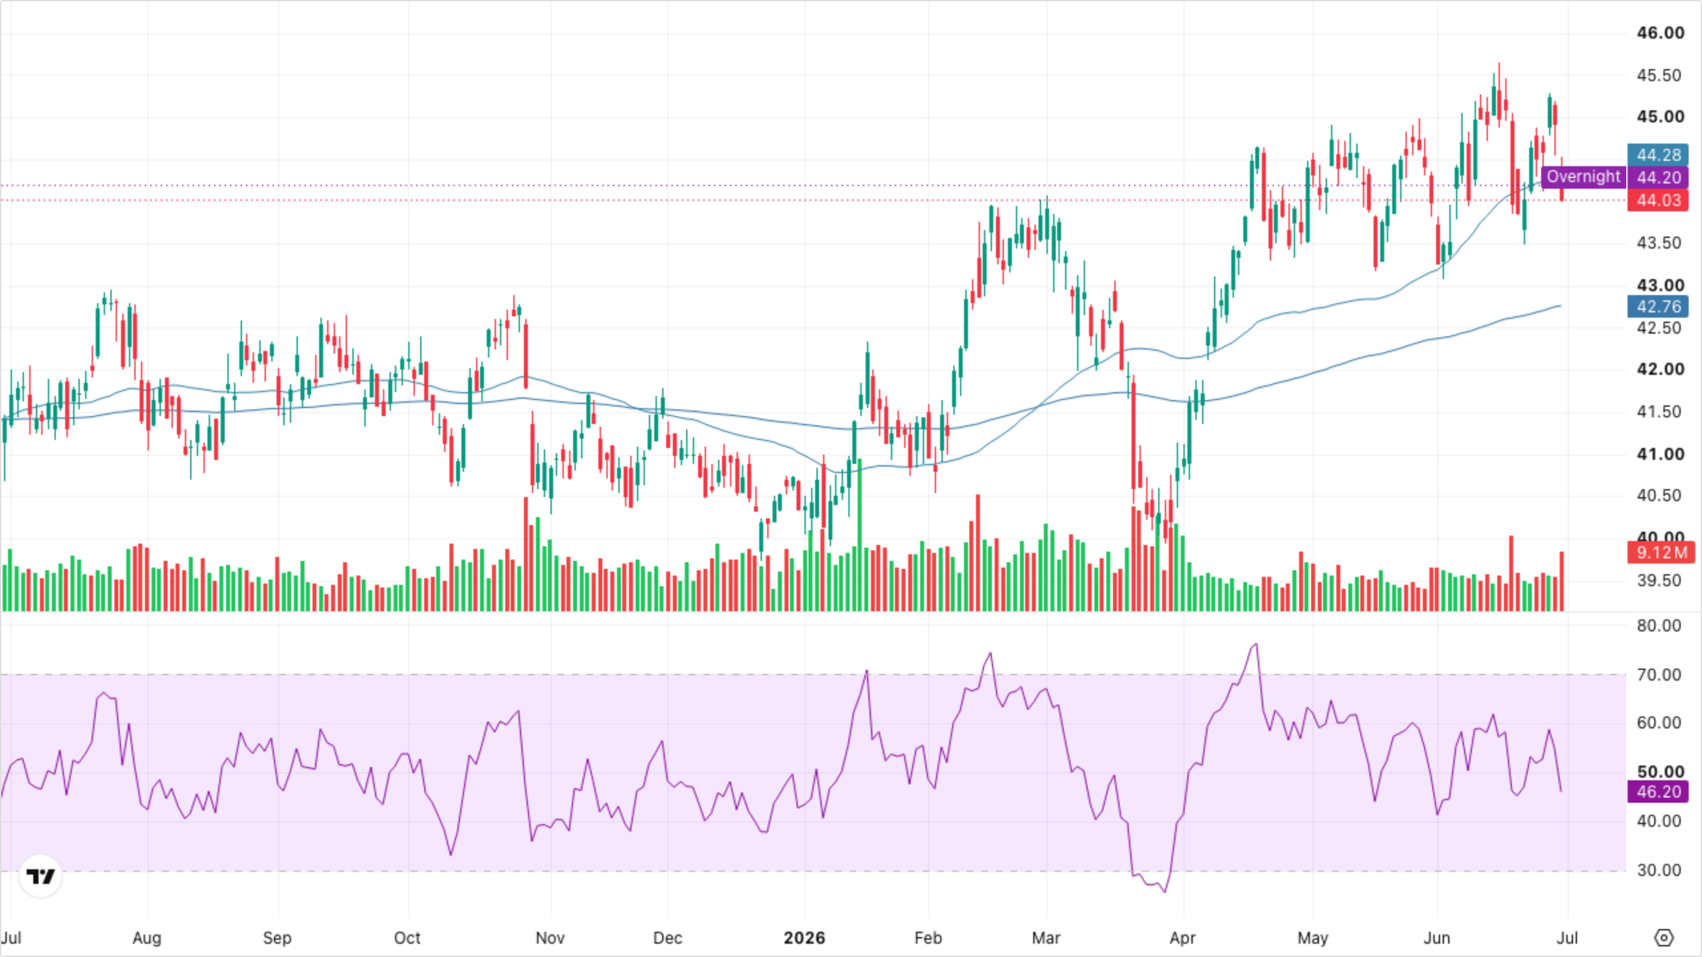1702x957 pixels.
Task: Click the 30.00 RSI oversold level label
Action: (1659, 870)
